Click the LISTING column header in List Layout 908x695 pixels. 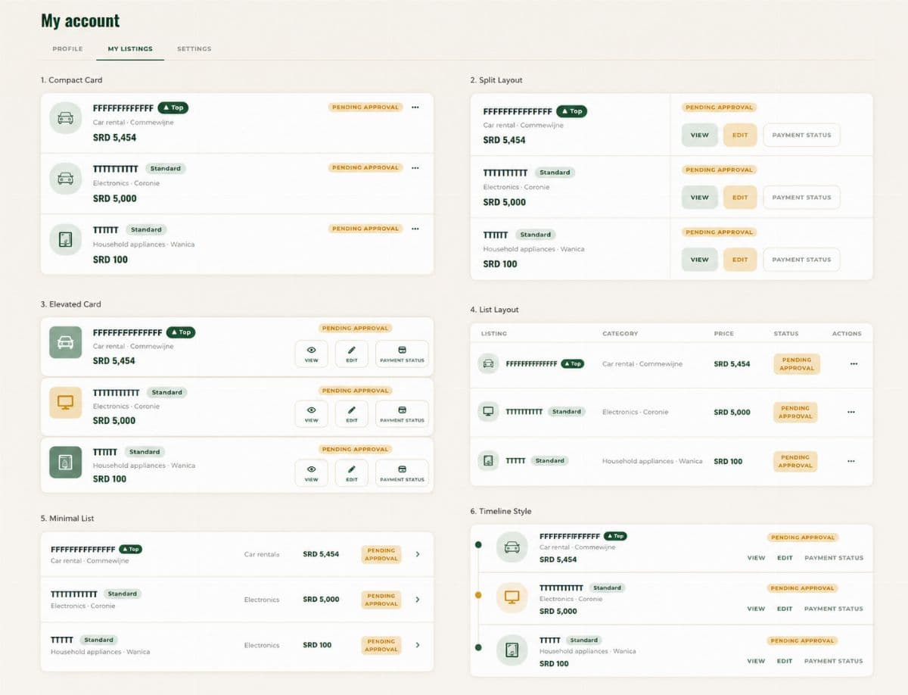[x=494, y=334]
